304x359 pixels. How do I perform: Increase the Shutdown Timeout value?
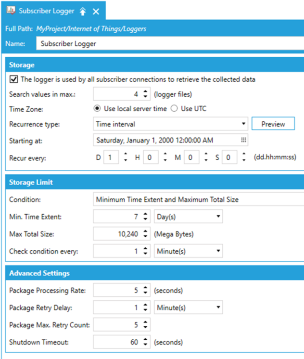pyautogui.click(x=145, y=339)
